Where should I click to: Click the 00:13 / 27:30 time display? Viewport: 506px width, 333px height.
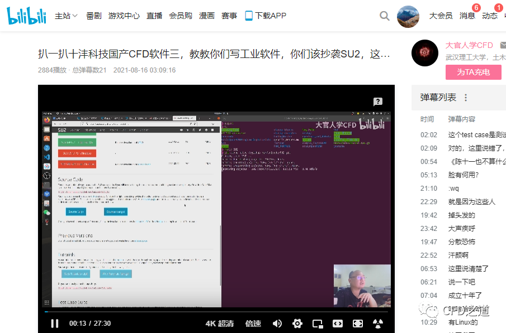[90, 324]
